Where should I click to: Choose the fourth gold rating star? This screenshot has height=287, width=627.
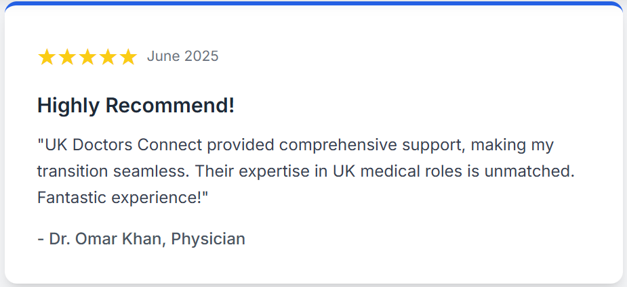108,57
